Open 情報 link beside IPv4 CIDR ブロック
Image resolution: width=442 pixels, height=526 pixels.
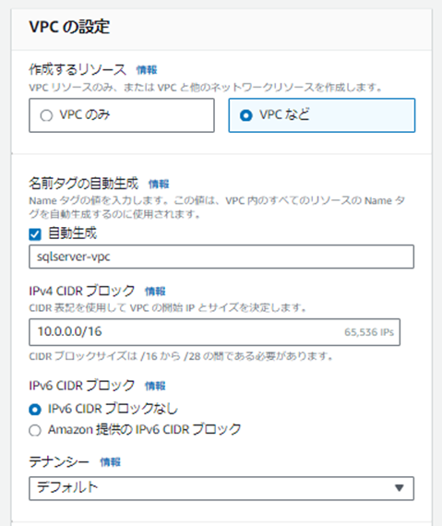point(155,292)
